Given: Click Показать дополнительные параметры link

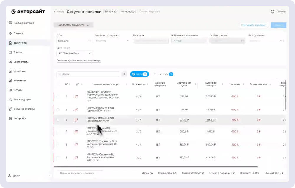Looking at the screenshot, I should [78, 60].
